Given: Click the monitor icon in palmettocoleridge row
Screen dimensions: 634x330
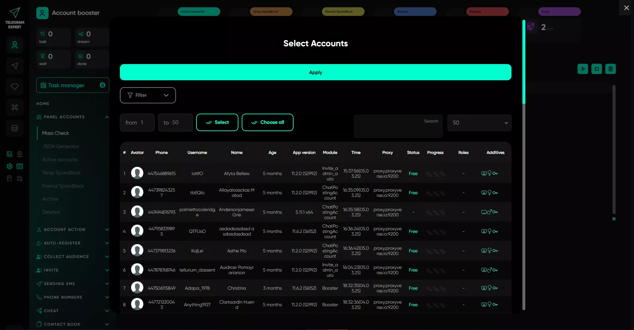Looking at the screenshot, I should pyautogui.click(x=484, y=212).
